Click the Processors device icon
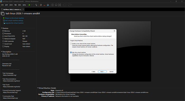Viewport: 185px width, 101px height. point(3,34)
